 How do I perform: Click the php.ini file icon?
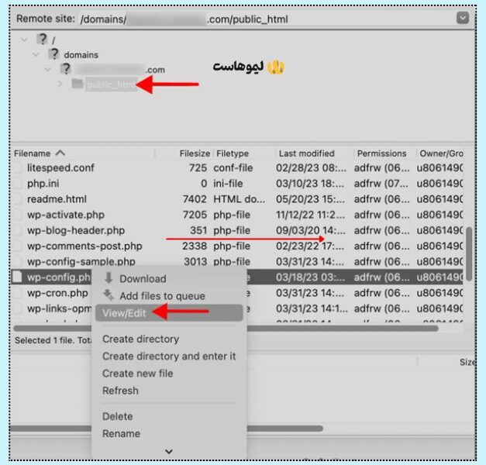(17, 184)
